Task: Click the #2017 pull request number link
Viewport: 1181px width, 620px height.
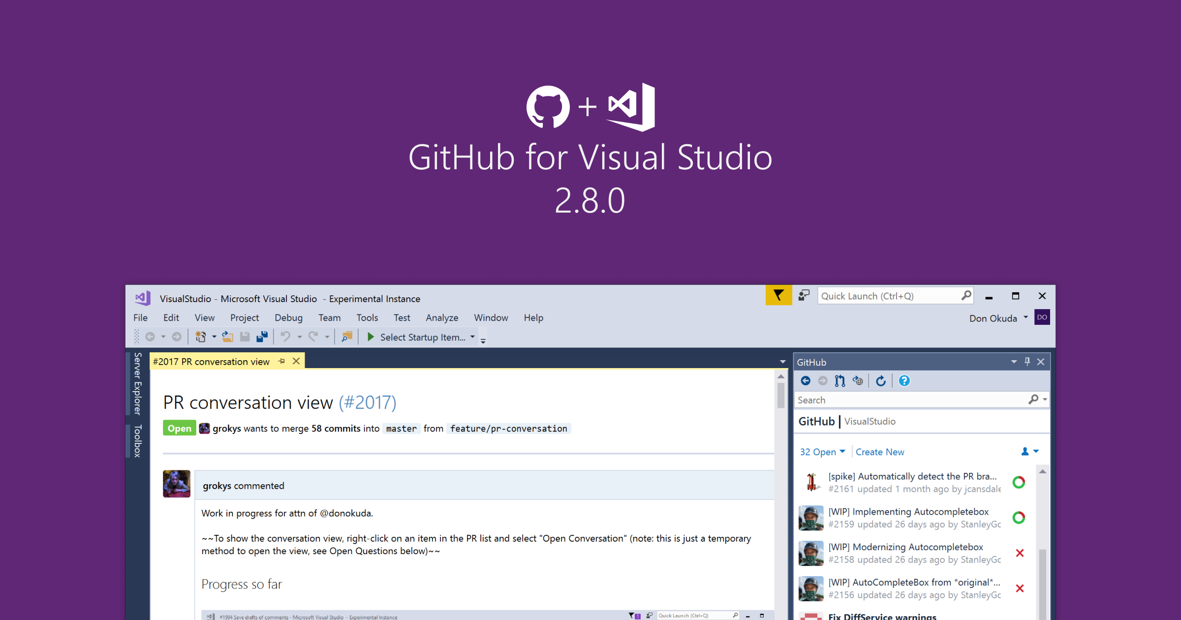Action: pyautogui.click(x=367, y=403)
